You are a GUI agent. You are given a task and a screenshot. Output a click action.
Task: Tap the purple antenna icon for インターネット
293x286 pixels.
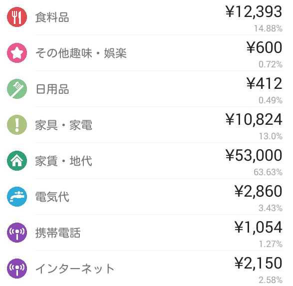pyautogui.click(x=17, y=269)
